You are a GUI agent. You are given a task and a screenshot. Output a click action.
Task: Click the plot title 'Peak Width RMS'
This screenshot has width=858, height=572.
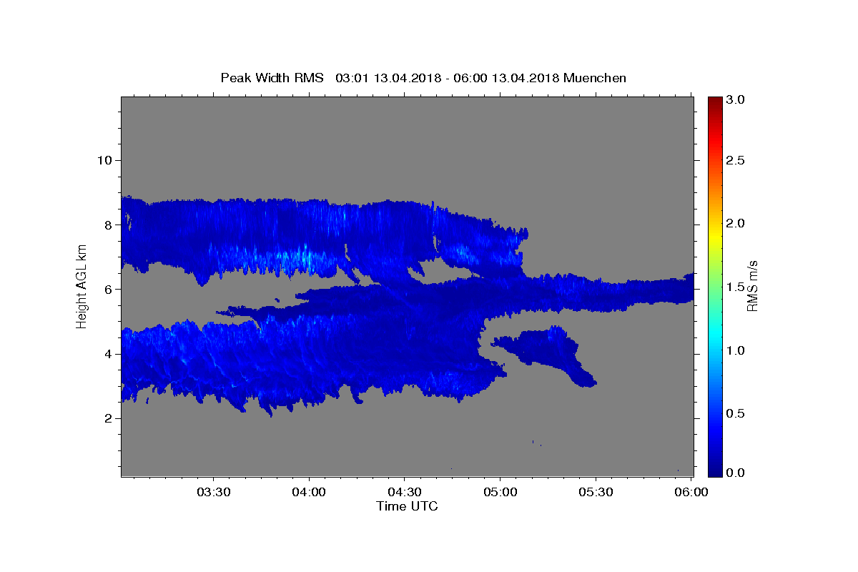(272, 78)
